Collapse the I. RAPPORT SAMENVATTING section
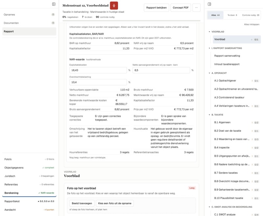The image size is (263, 216). tap(209, 48)
